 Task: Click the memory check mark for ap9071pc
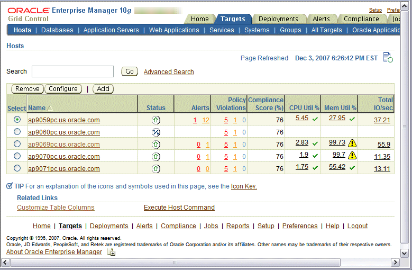tap(352, 167)
